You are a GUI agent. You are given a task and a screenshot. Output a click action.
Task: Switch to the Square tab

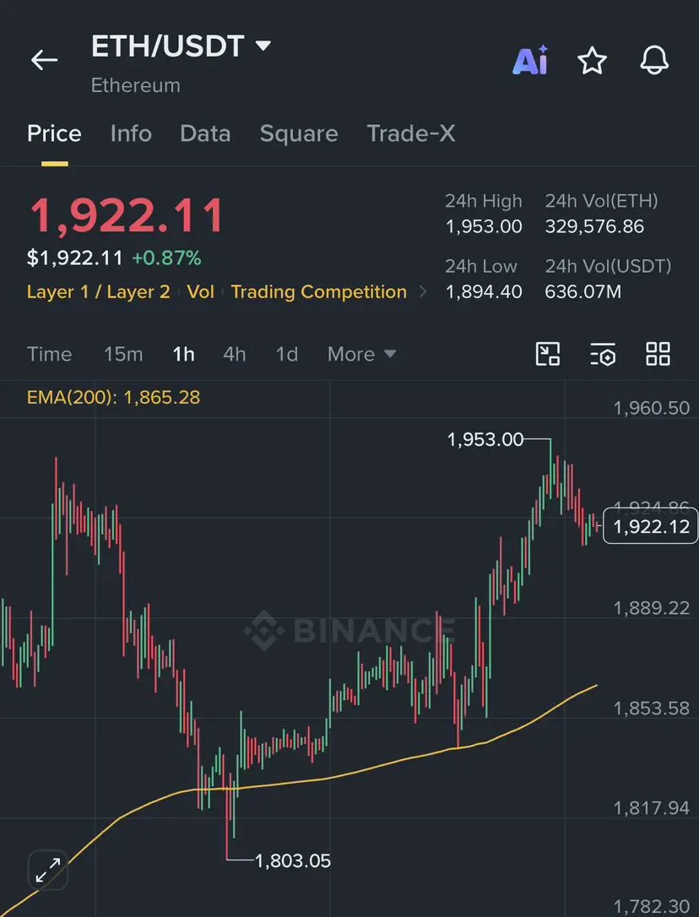tap(299, 133)
